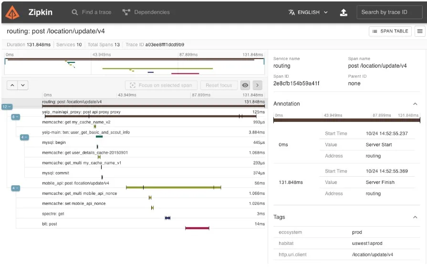Select the blt: post span
Image resolution: width=427 pixels, height=273 pixels.
click(153, 225)
